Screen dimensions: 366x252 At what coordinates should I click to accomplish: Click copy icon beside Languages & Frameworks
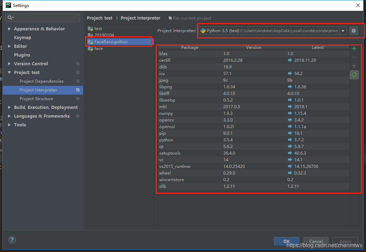78,116
